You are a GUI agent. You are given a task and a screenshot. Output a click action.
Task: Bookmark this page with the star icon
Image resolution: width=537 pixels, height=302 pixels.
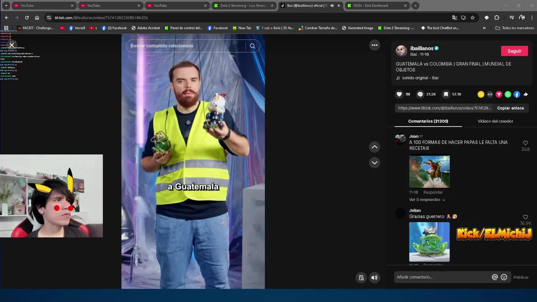tap(473, 18)
